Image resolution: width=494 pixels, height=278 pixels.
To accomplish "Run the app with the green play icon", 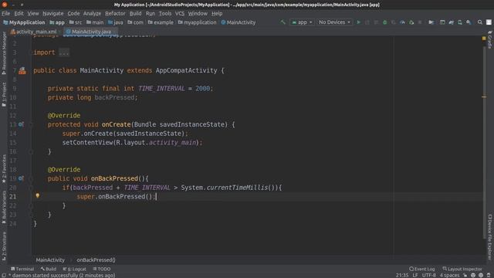I will 358,22.
